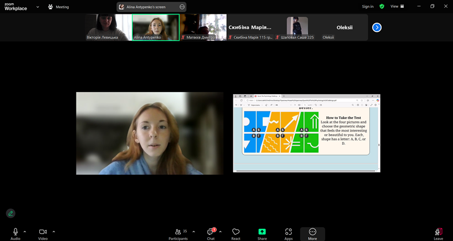Image resolution: width=453 pixels, height=241 pixels.
Task: Open the green encryption shield icon
Action: (x=382, y=6)
